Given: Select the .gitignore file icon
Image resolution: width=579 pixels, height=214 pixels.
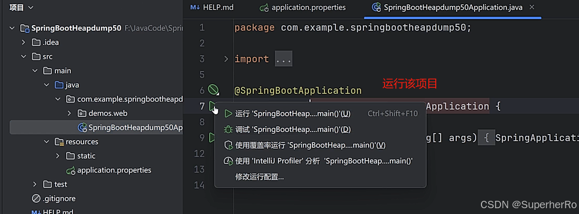Looking at the screenshot, I should tap(36, 199).
